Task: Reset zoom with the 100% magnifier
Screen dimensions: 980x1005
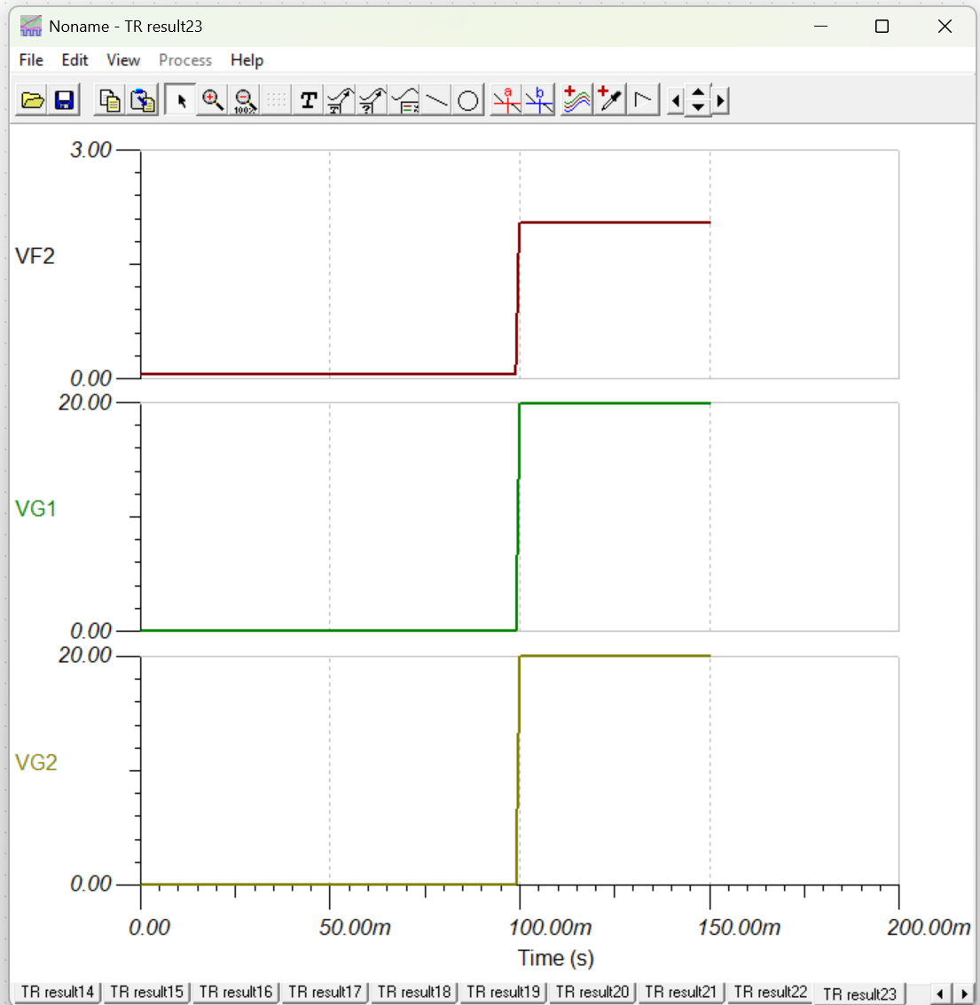Action: pos(245,101)
